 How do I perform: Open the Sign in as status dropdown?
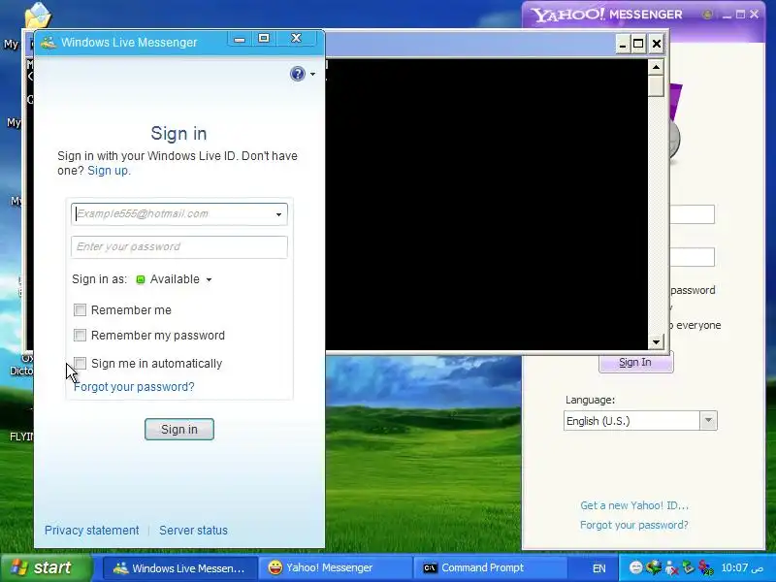tap(209, 279)
